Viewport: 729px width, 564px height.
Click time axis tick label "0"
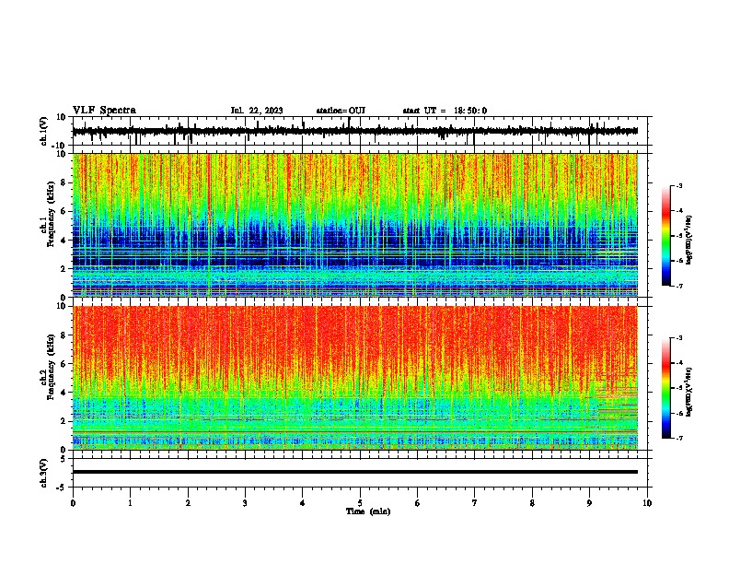tap(73, 503)
